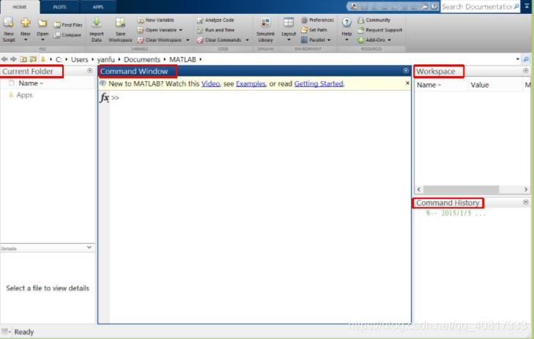
Task: Open Workspace panel actions menu
Action: coord(526,70)
